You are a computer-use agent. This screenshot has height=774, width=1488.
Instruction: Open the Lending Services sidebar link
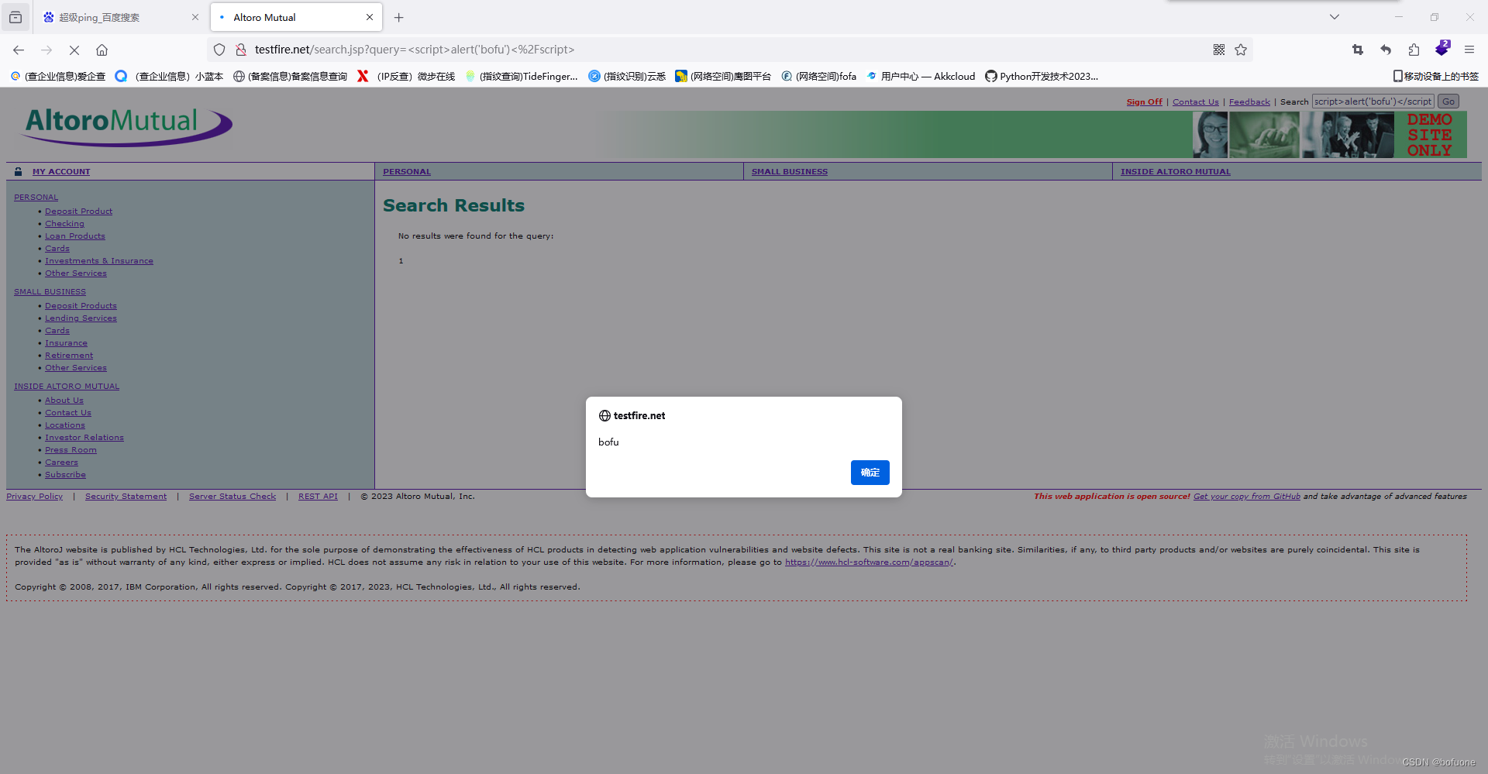(x=81, y=318)
